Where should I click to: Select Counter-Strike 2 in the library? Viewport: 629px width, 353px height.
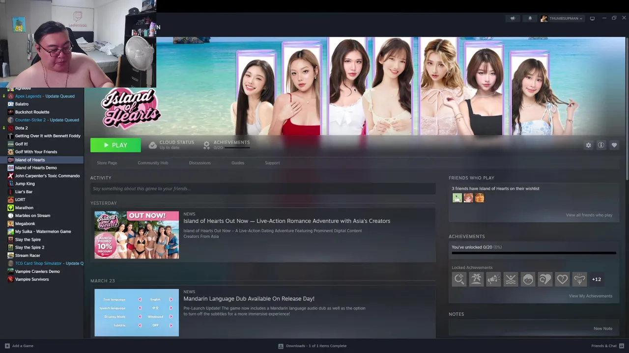(x=47, y=120)
